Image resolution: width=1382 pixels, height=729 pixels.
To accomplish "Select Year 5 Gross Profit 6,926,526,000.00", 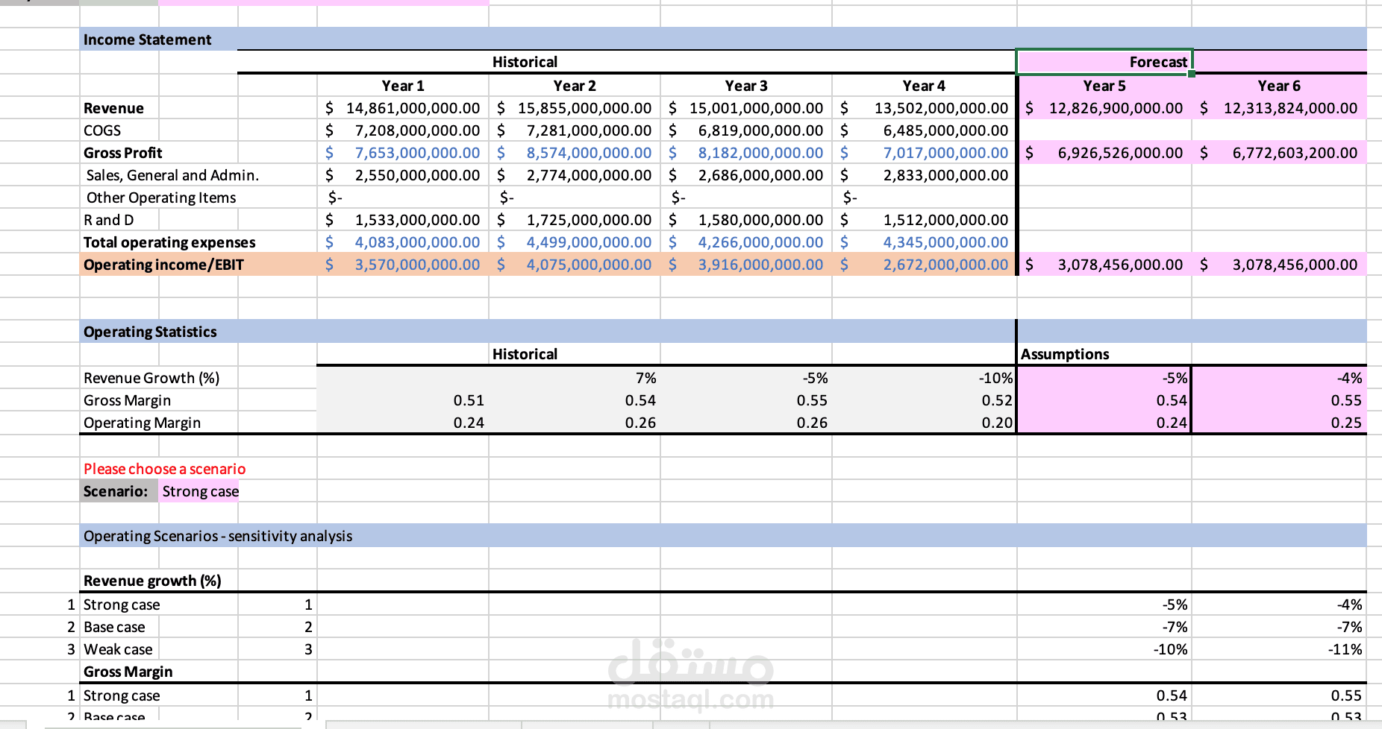I will click(x=1104, y=153).
